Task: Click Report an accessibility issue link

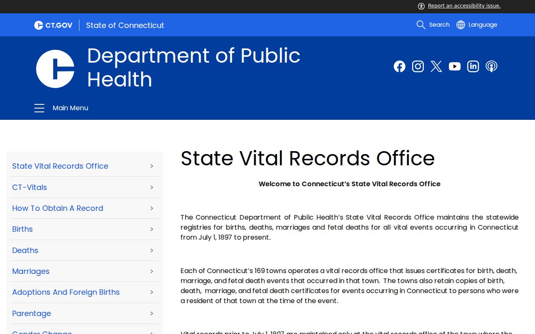Action: click(x=464, y=6)
